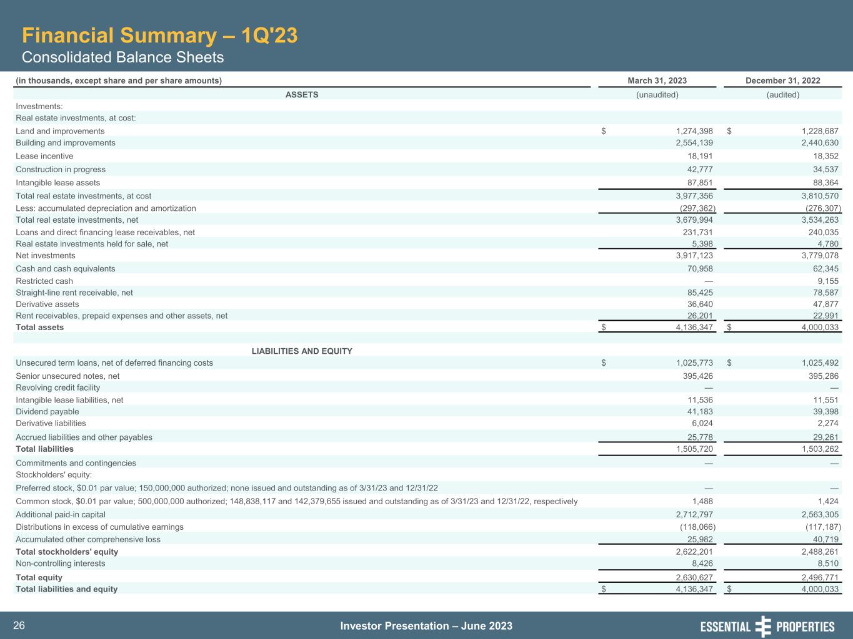Select the Consolidated Balance Sheets subtitle

122,57
